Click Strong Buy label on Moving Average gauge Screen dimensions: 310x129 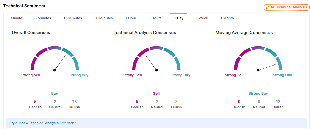(x=282, y=75)
